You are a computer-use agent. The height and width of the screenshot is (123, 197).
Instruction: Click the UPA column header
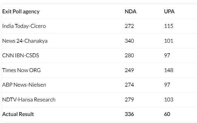click(169, 12)
